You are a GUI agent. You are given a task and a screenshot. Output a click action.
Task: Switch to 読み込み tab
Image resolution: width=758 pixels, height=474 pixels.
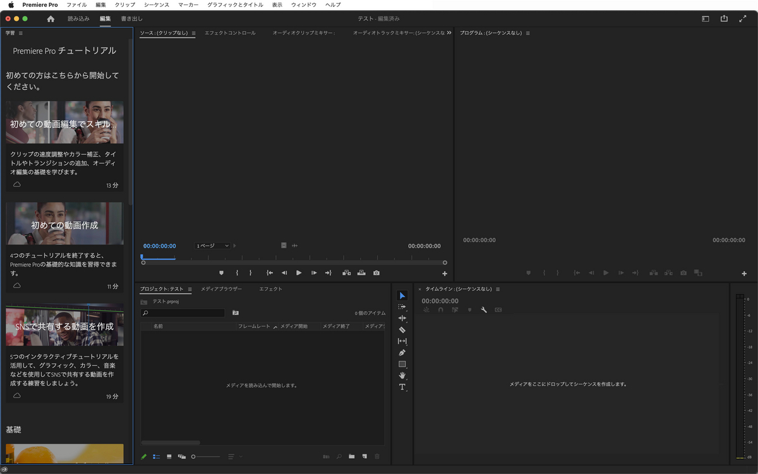pyautogui.click(x=79, y=19)
